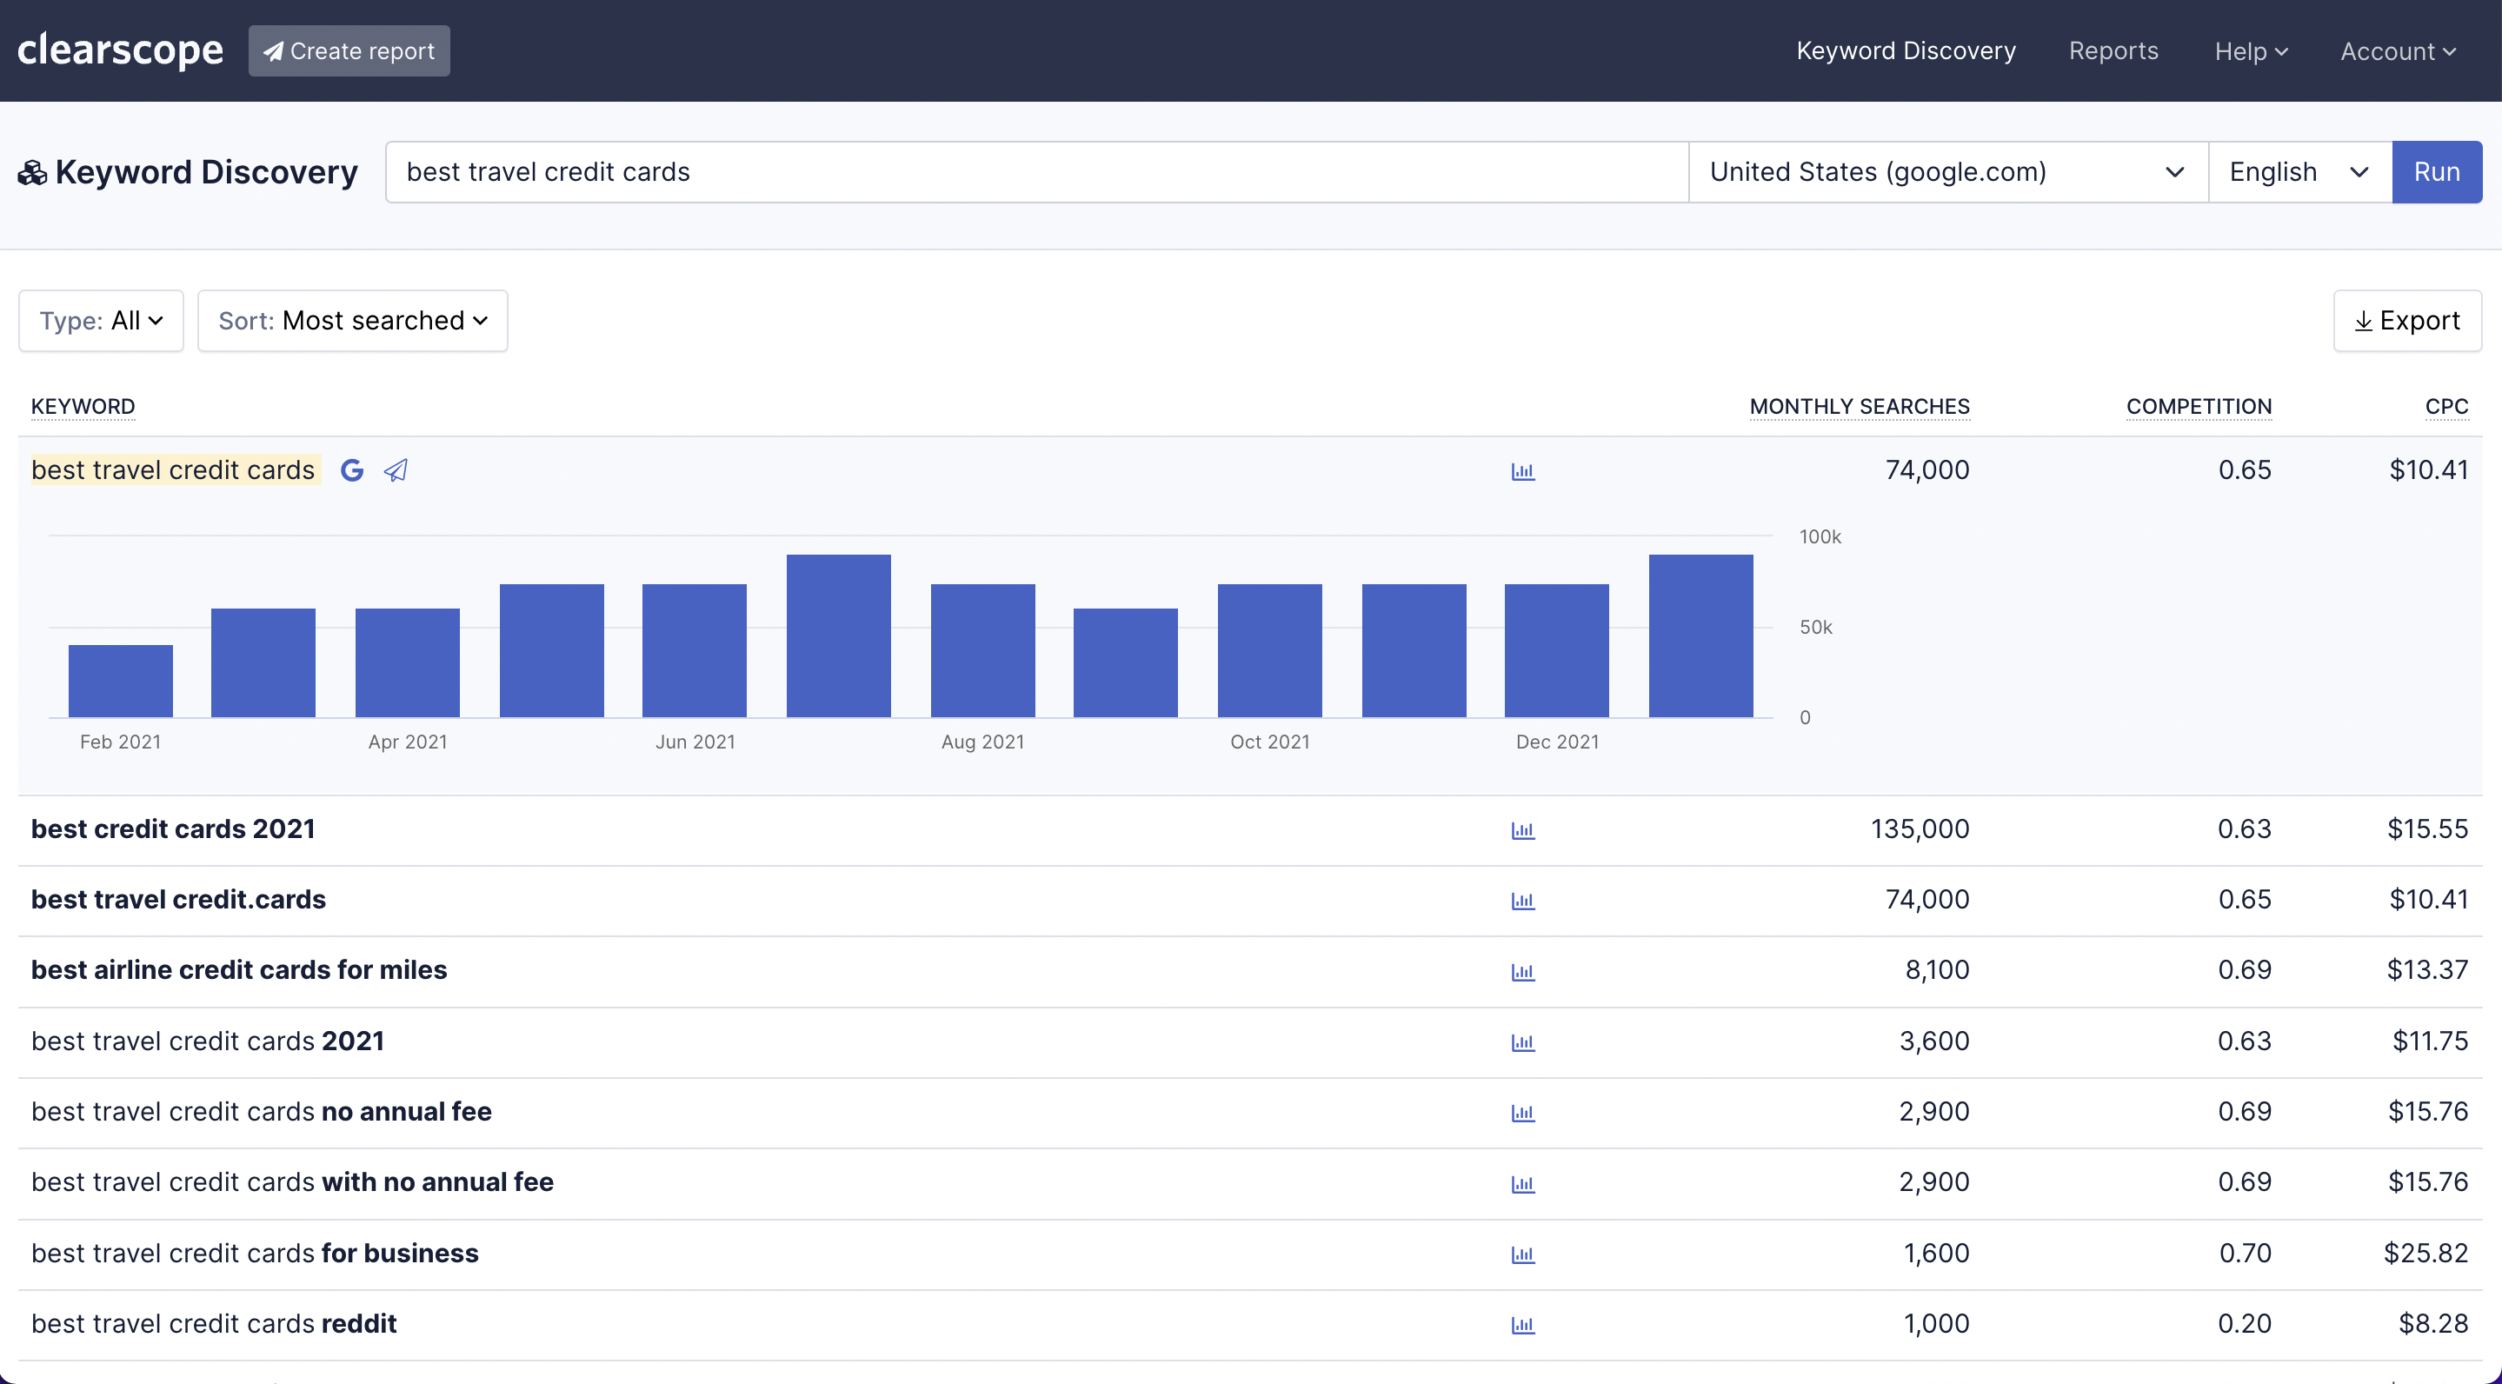Show the trend chart for best airline credit cards for miles
This screenshot has width=2502, height=1384.
click(1522, 971)
